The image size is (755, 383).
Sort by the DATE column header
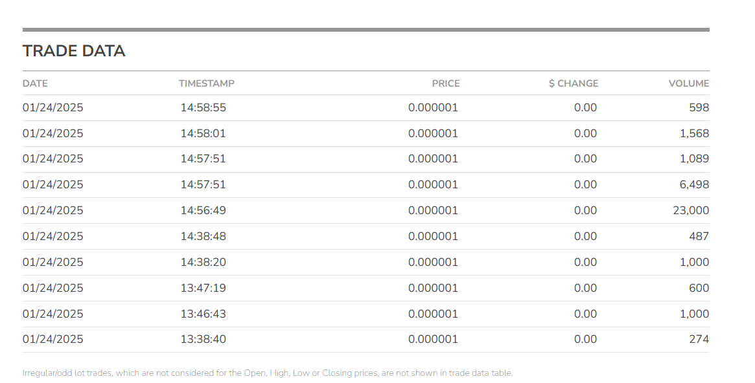point(35,83)
